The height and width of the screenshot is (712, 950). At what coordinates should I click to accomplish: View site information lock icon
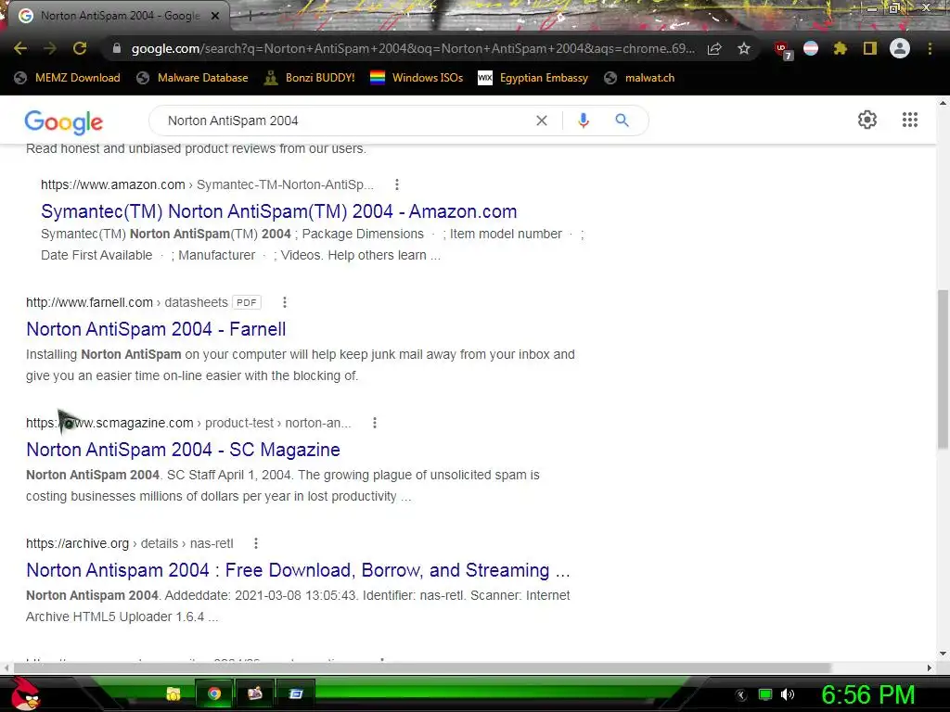(x=116, y=48)
